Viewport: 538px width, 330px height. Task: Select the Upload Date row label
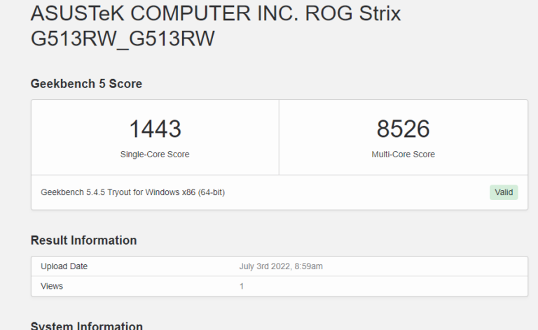[x=64, y=266]
